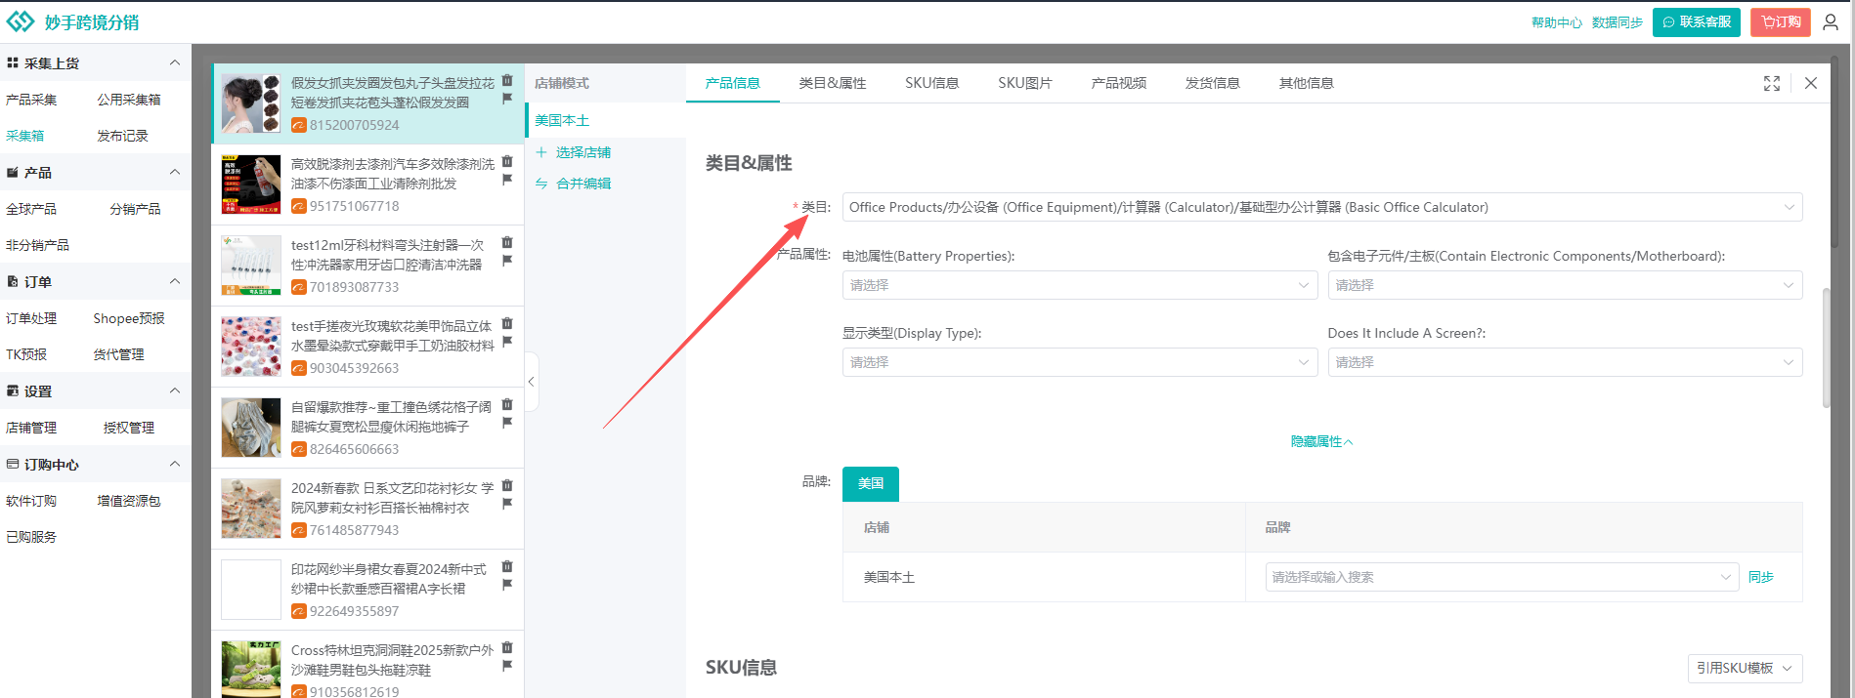Click the 妙手跨境分销 logo
Image resolution: width=1855 pixels, height=698 pixels.
coord(74,21)
